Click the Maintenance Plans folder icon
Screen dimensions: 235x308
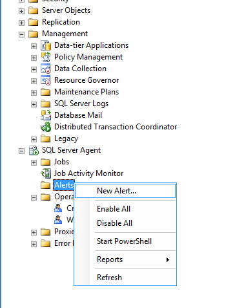pos(46,92)
